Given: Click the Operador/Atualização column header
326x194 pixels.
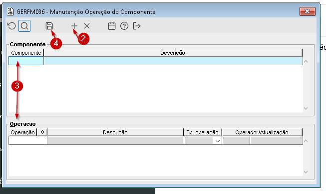Looking at the screenshot, I should pos(262,132).
